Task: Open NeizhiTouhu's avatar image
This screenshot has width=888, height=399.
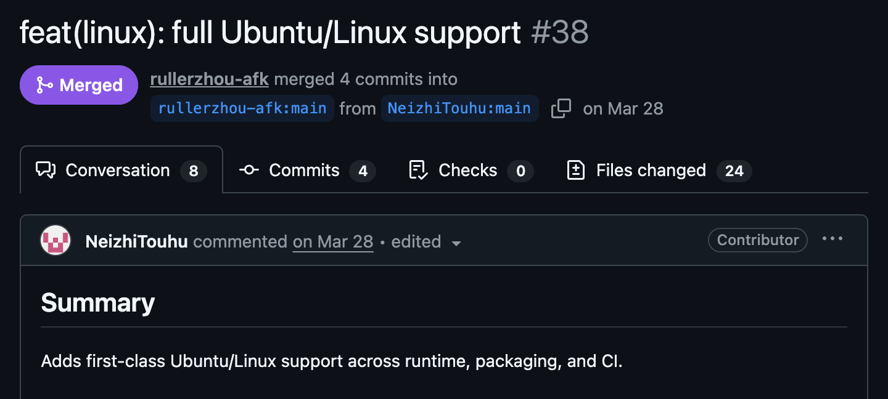Action: [x=55, y=241]
